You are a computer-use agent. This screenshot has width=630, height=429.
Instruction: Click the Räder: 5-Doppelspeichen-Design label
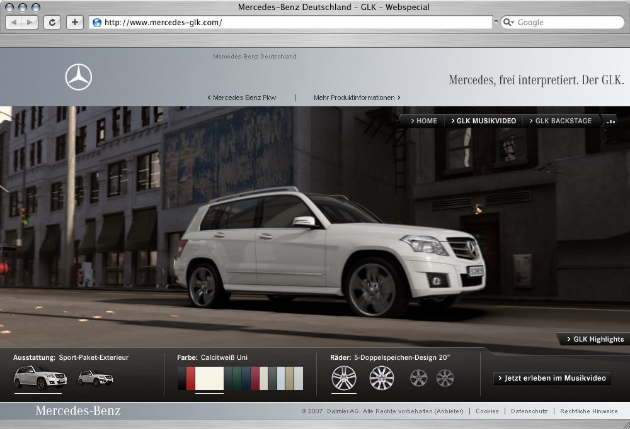click(390, 357)
